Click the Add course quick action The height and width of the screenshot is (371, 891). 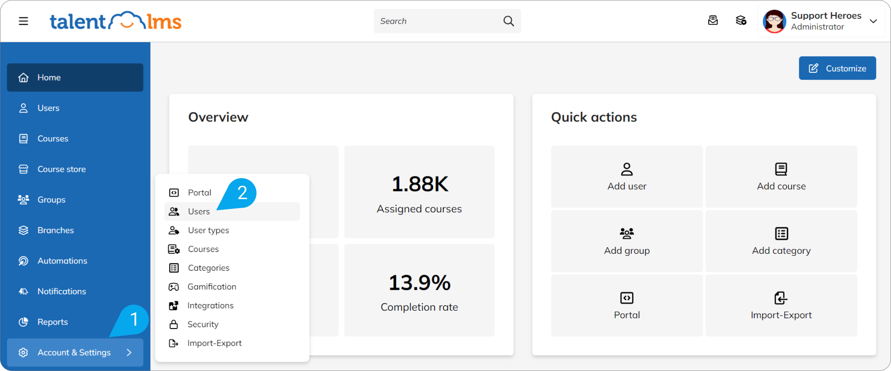pos(781,176)
